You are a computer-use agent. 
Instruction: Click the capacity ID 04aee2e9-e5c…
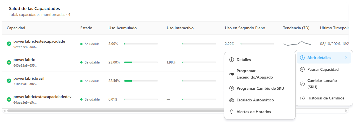(25, 103)
